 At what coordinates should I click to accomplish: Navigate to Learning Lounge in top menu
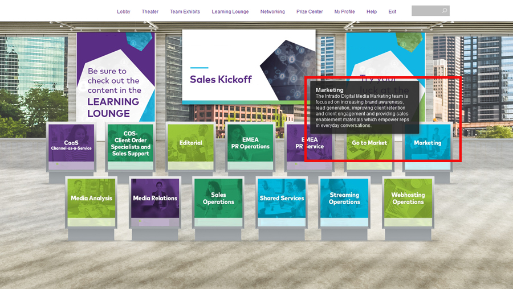click(x=230, y=11)
